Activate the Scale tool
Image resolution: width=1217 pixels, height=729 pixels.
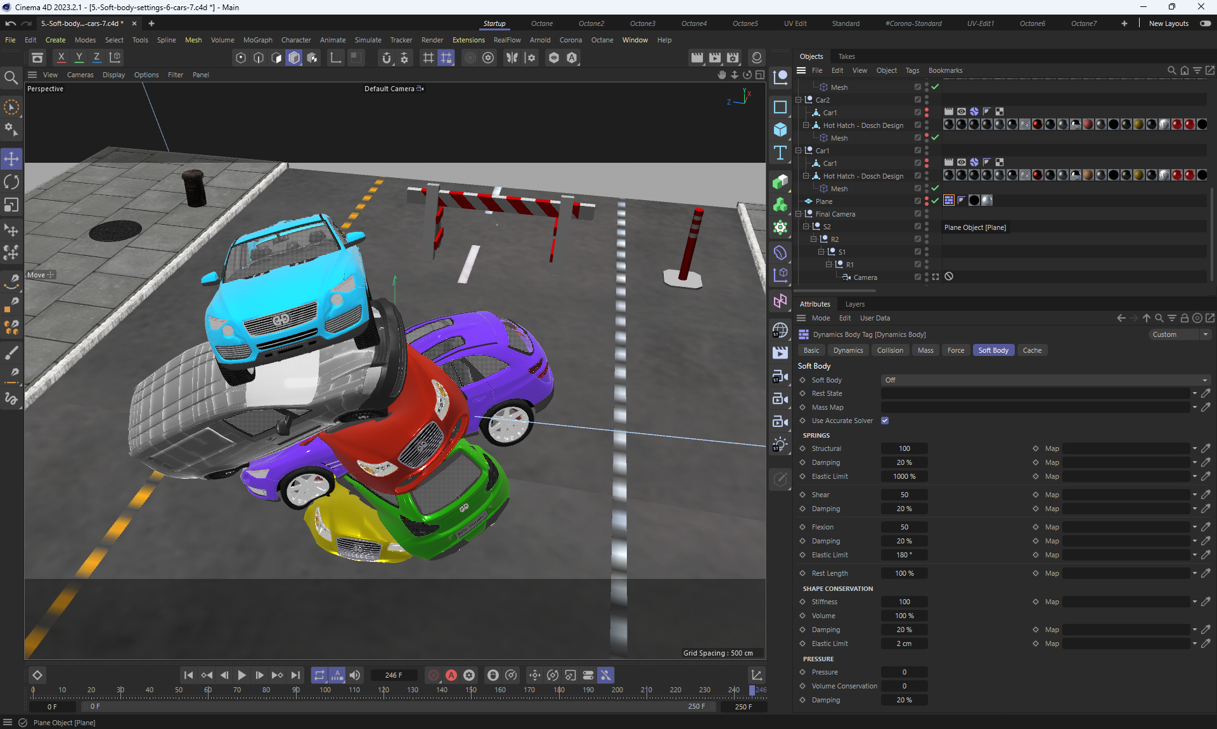click(11, 205)
